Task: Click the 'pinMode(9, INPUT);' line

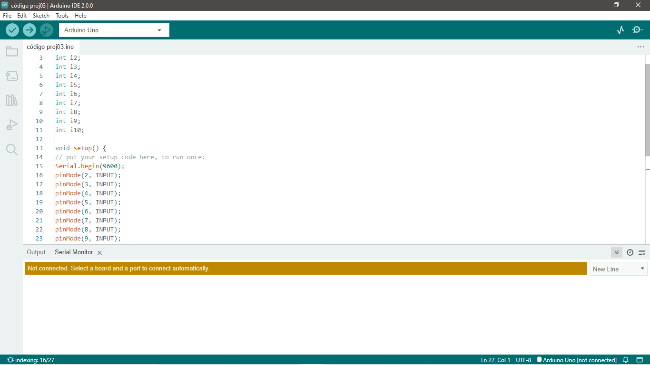Action: click(88, 239)
